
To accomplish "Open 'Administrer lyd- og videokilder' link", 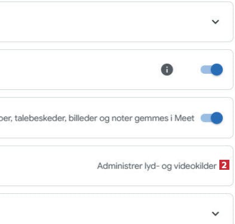I will click(157, 166).
